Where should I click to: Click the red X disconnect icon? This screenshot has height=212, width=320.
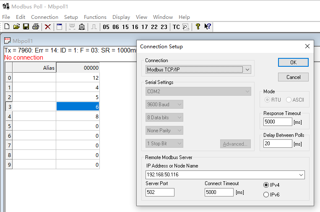tap(47, 27)
